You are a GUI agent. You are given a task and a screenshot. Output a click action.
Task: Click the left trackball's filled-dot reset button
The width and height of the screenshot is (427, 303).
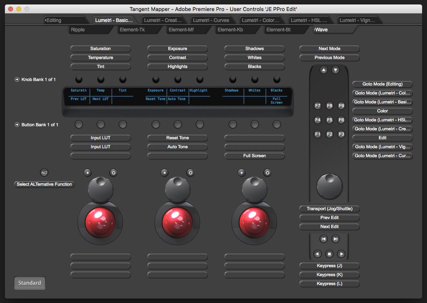(x=88, y=173)
